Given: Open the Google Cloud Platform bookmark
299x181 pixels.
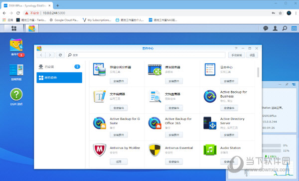Looking at the screenshot, I should 64,20.
